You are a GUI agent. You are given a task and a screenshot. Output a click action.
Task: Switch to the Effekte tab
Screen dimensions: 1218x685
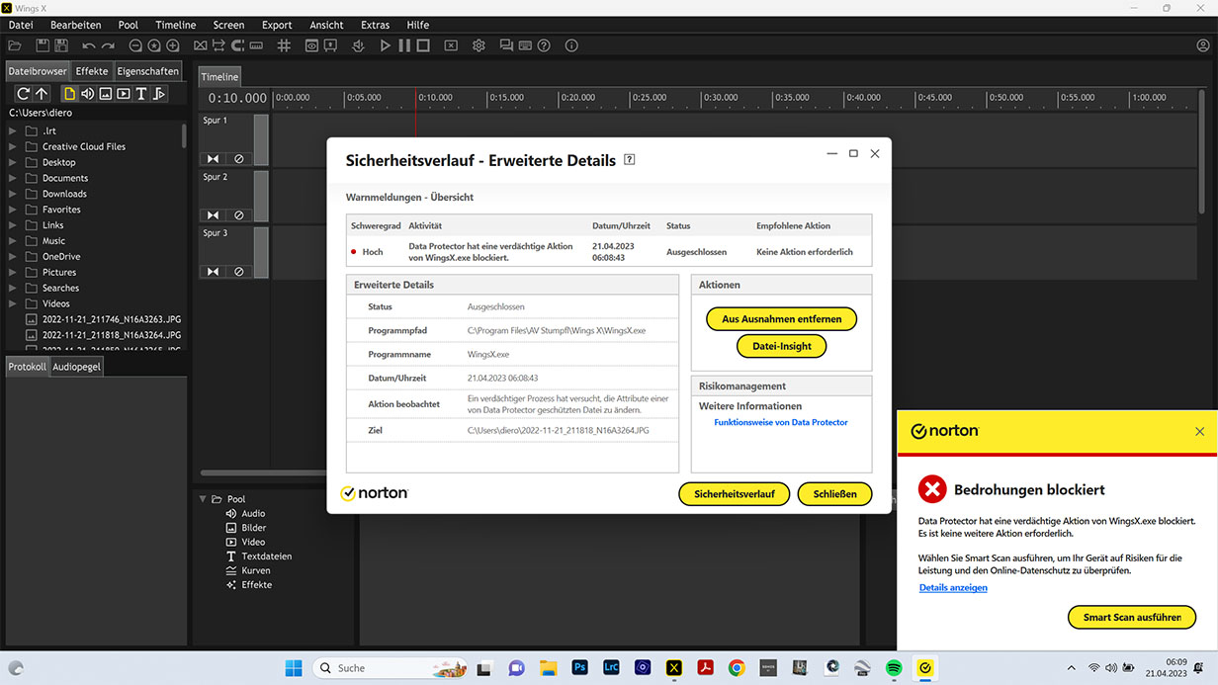click(x=92, y=71)
